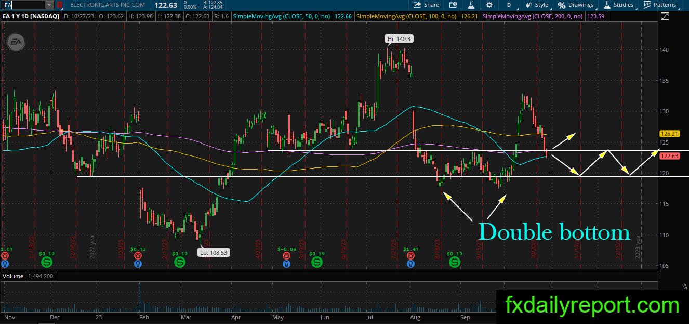689x324 pixels.
Task: Open the Studies menu
Action: (x=618, y=5)
